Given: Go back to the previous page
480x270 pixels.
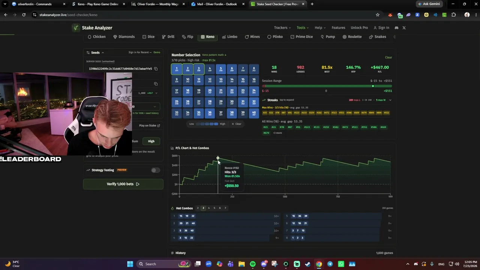Looking at the screenshot, I should (x=6, y=15).
